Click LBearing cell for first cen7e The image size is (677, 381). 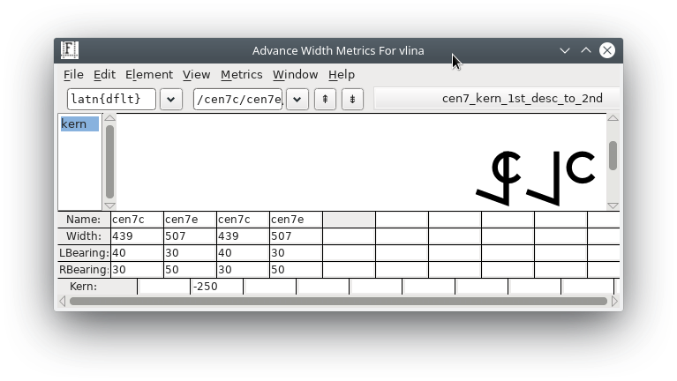click(x=190, y=253)
